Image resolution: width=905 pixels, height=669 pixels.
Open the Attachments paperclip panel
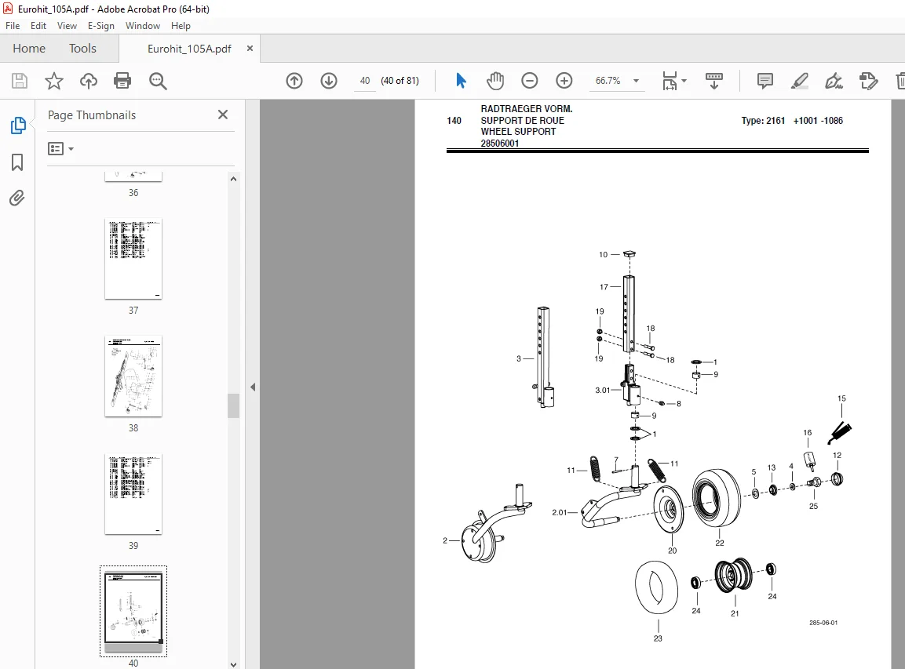pos(17,198)
